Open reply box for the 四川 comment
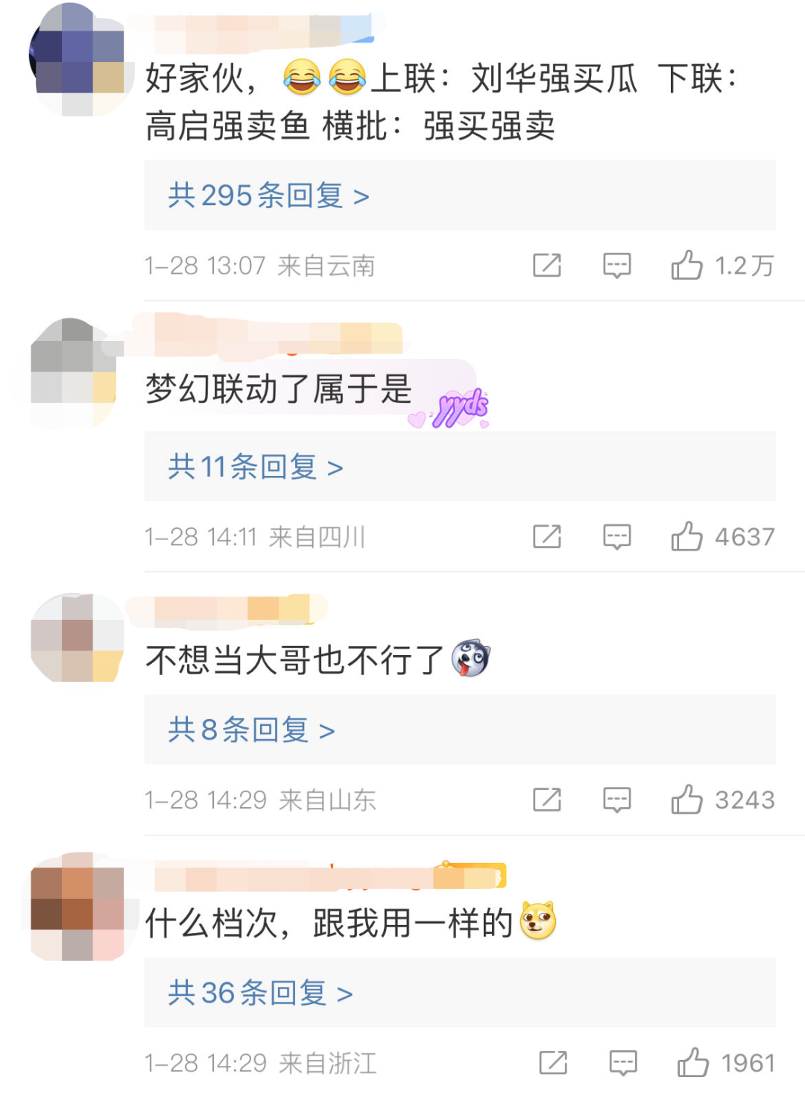The image size is (805, 1095). (617, 537)
